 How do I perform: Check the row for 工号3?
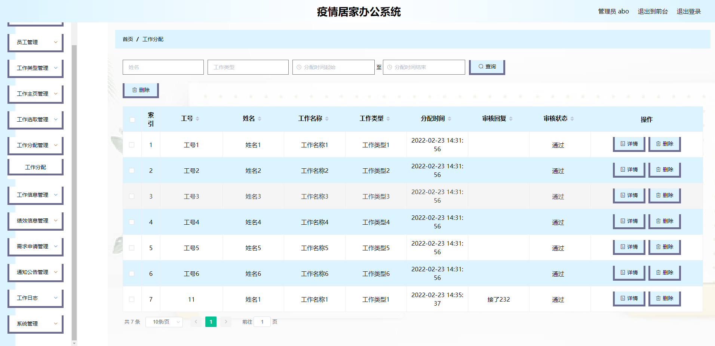click(132, 196)
